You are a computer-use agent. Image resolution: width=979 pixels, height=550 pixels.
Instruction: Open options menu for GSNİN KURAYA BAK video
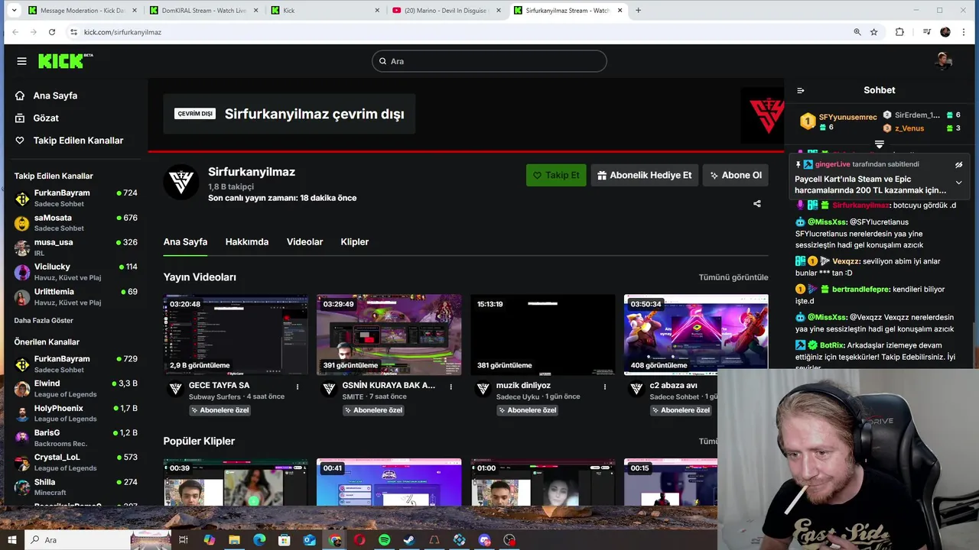coord(451,387)
